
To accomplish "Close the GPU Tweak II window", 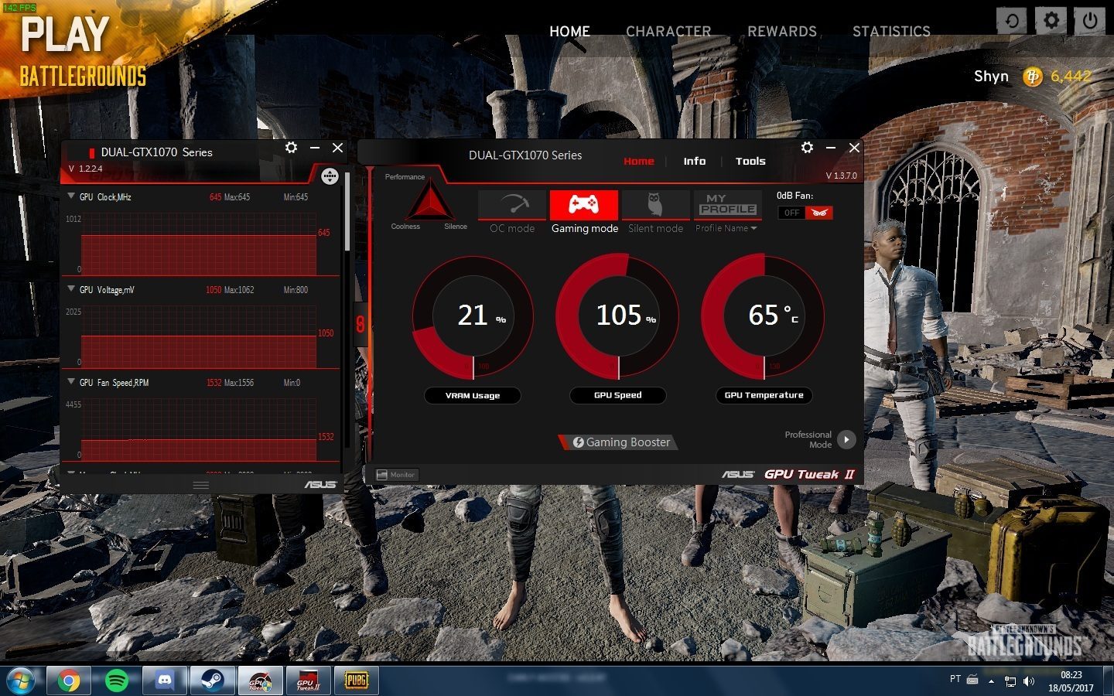I will click(x=854, y=148).
